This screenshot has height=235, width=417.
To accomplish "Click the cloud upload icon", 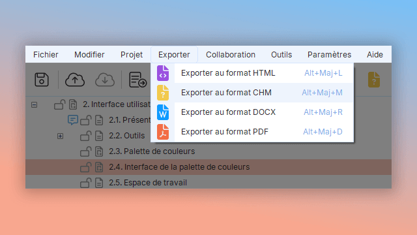I will 75,80.
